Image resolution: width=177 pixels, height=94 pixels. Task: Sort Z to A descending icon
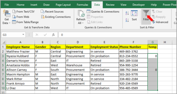coord(127,20)
